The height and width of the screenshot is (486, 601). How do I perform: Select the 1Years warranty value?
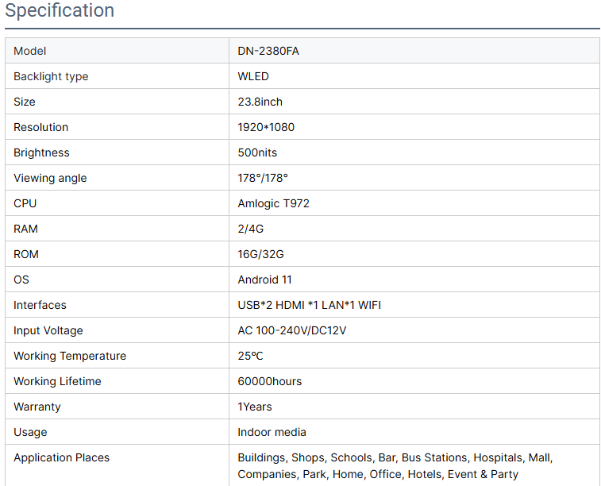tap(255, 407)
